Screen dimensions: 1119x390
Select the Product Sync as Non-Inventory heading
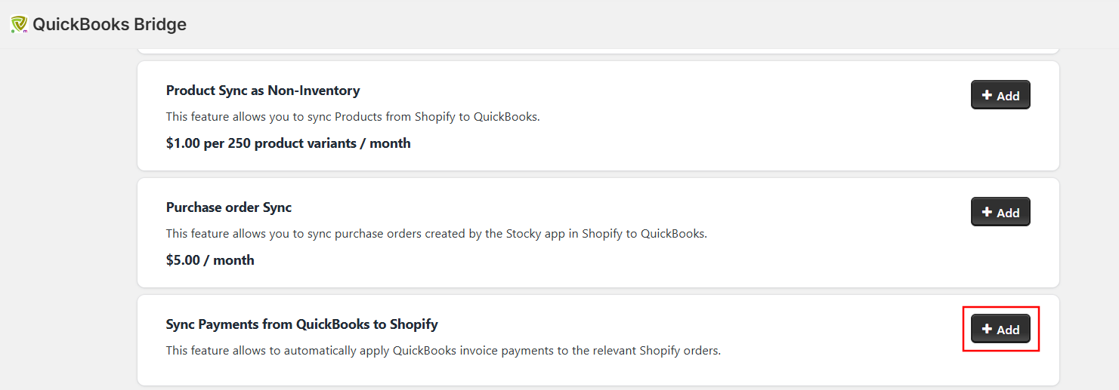point(263,91)
